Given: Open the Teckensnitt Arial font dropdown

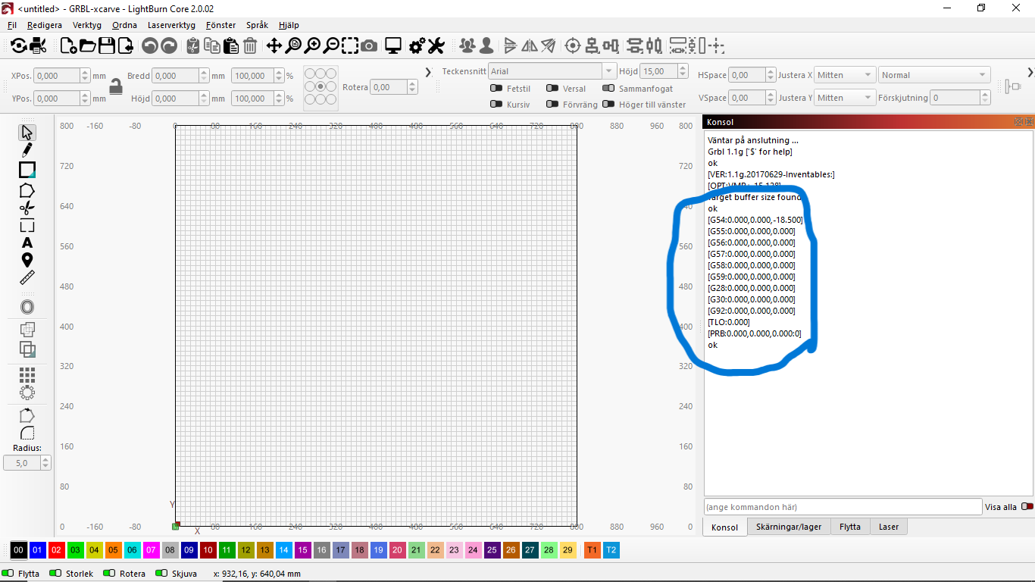Looking at the screenshot, I should 552,71.
